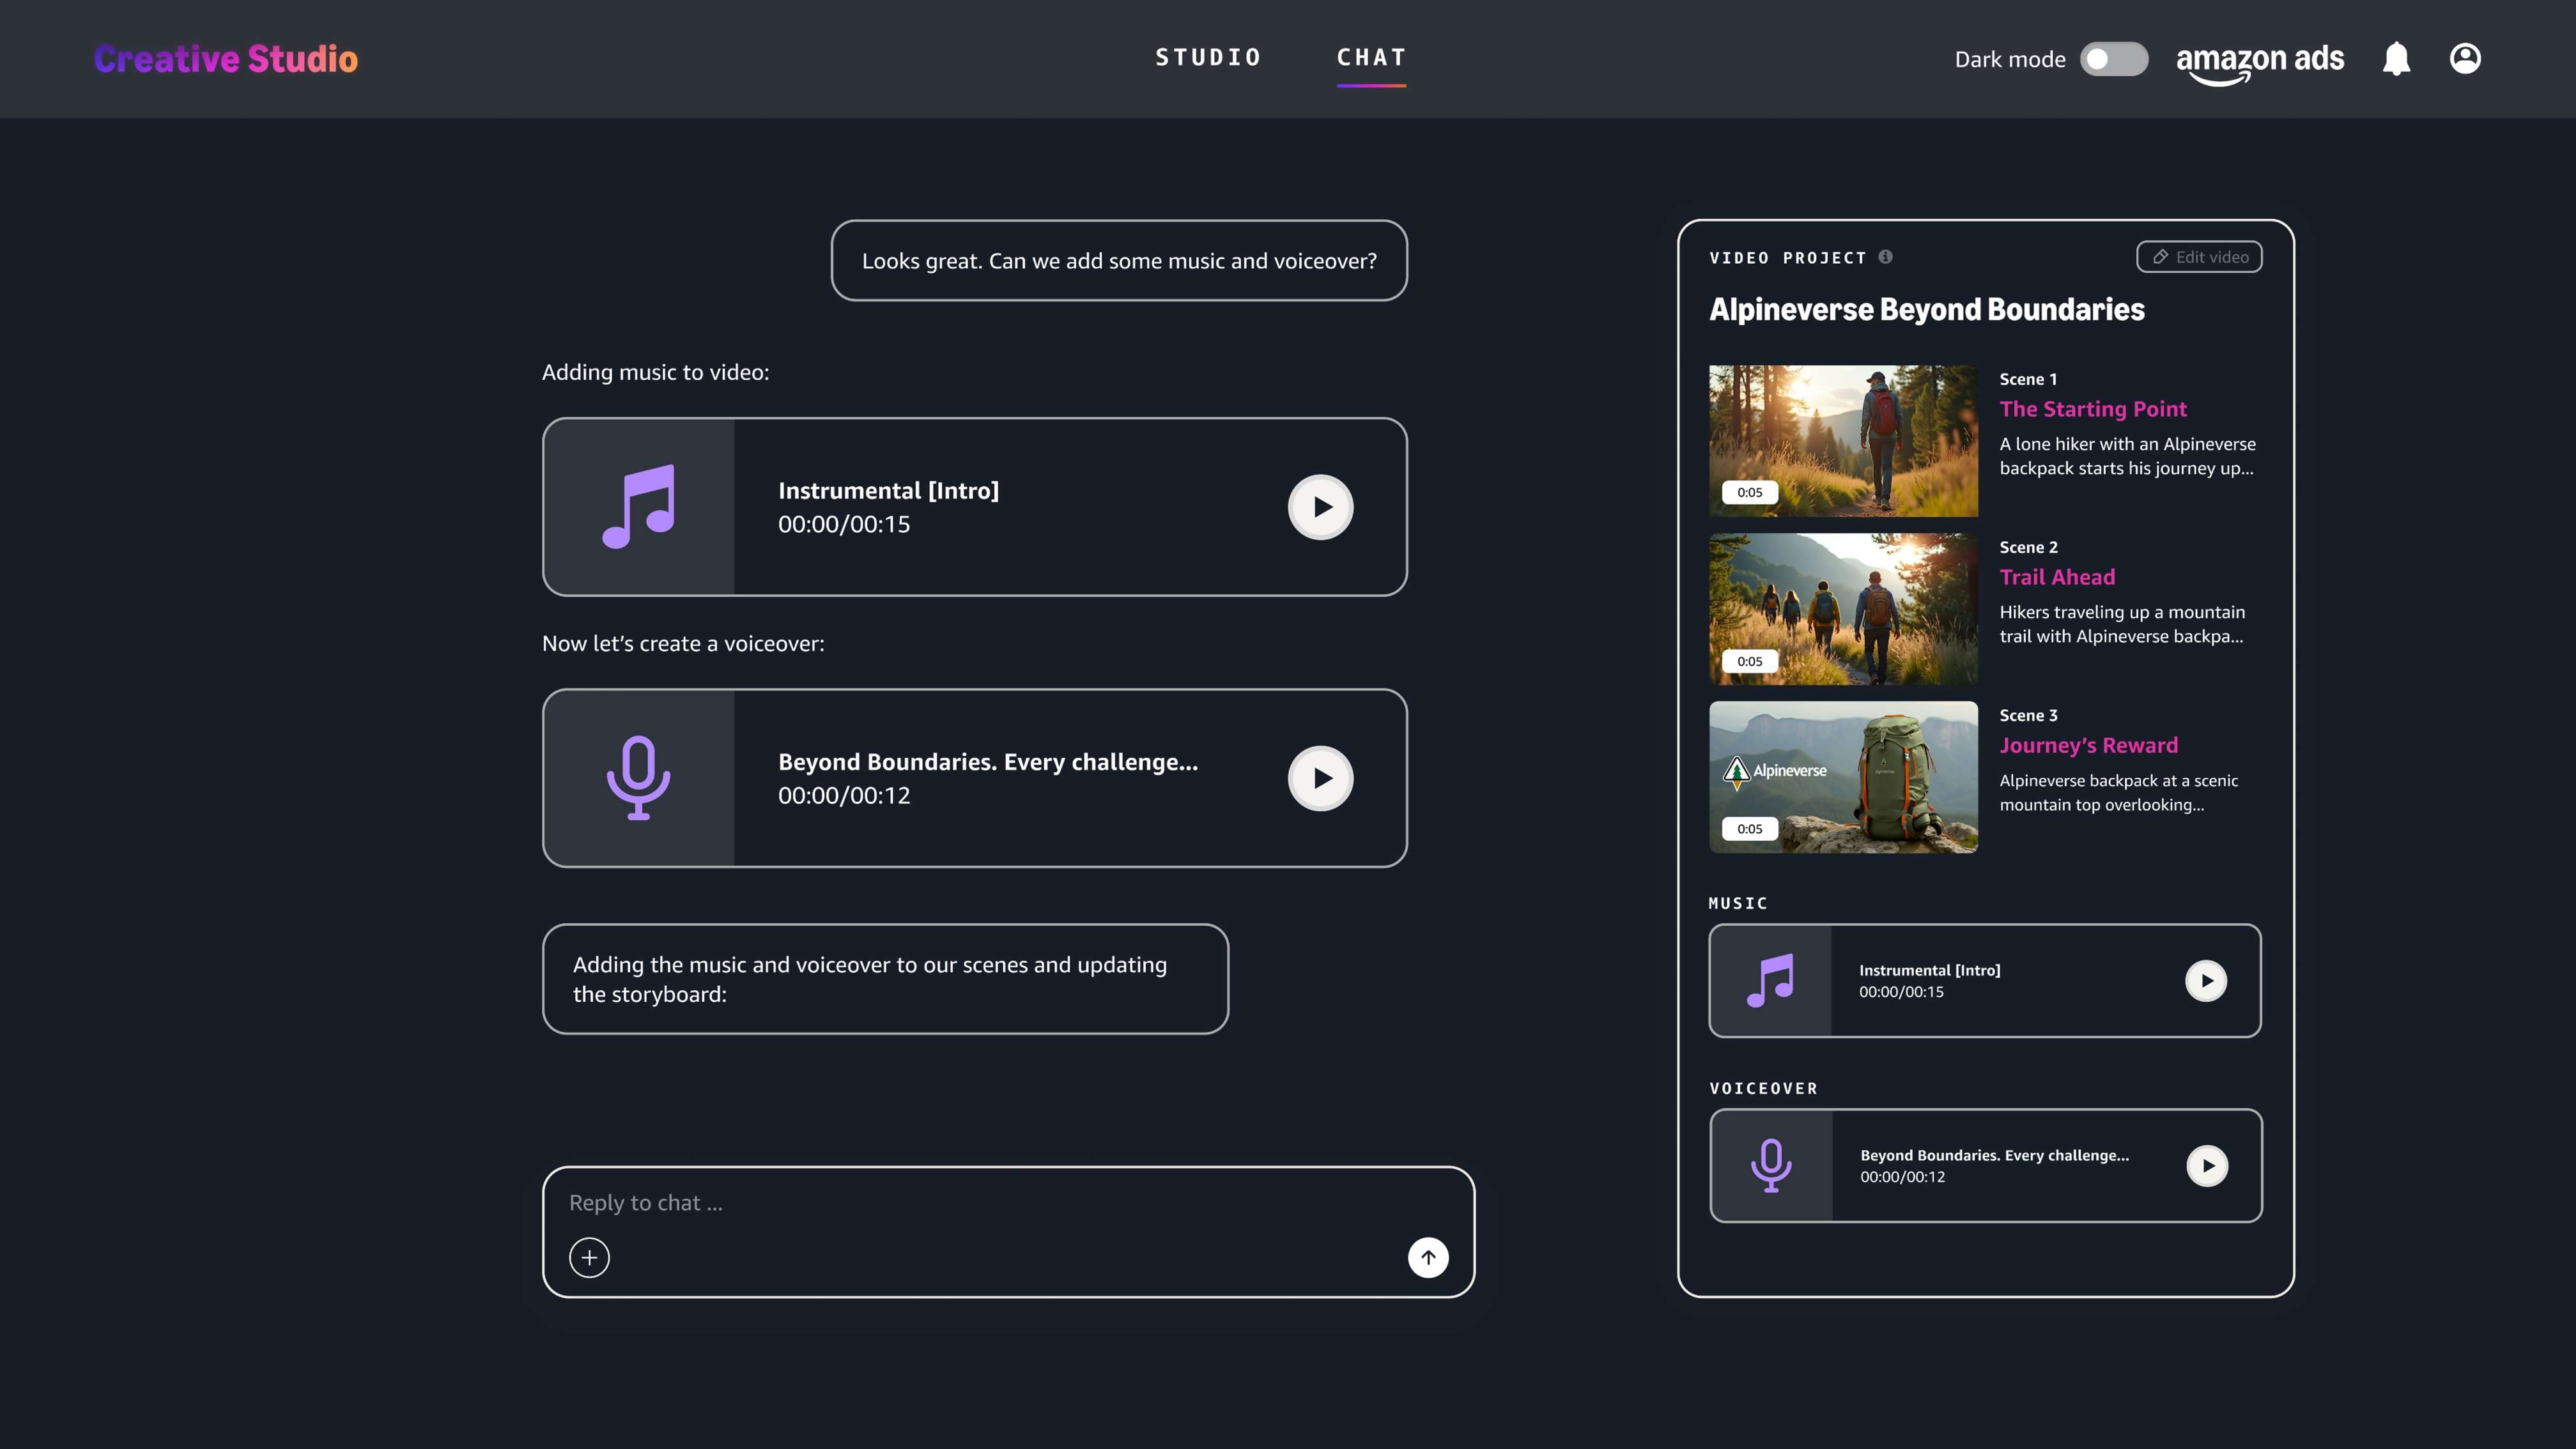Play the Instrumental [Intro] music clip in chat
This screenshot has width=2576, height=1449.
[1320, 507]
